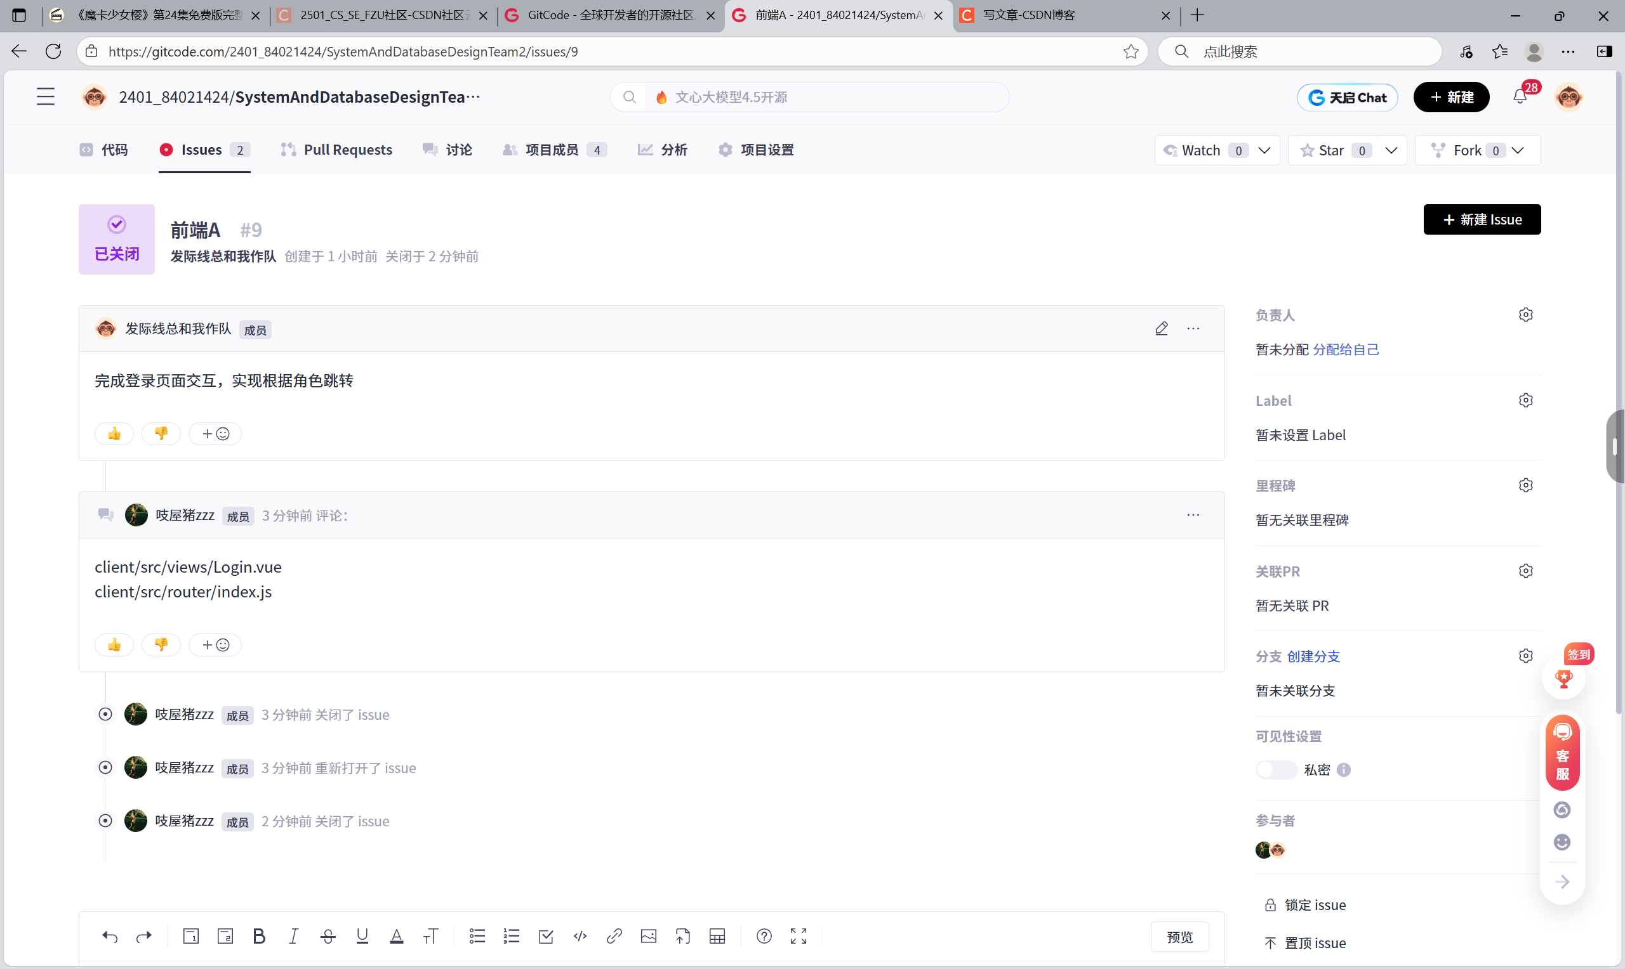Toggle the 私密 visibility switch

point(1277,770)
